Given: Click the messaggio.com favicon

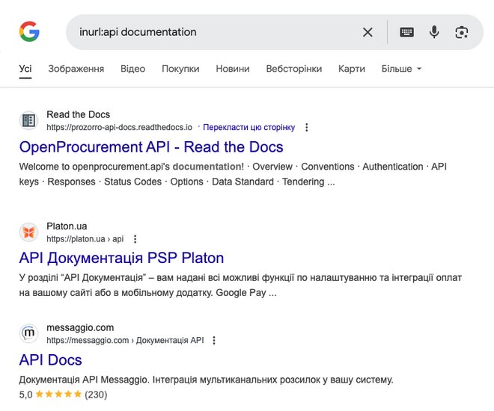Looking at the screenshot, I should pos(28,333).
